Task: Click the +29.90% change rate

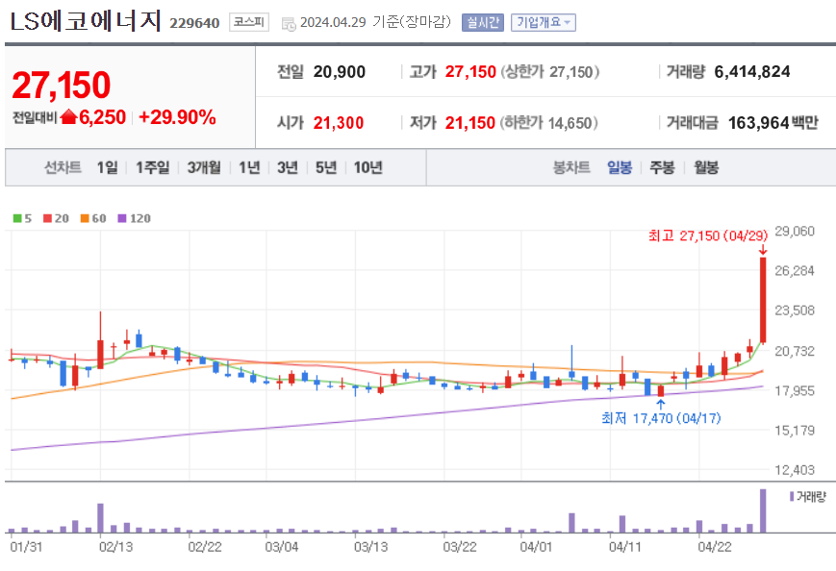Action: coord(177,117)
